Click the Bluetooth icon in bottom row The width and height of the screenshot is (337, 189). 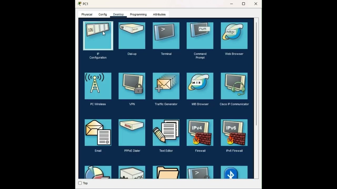pyautogui.click(x=234, y=172)
